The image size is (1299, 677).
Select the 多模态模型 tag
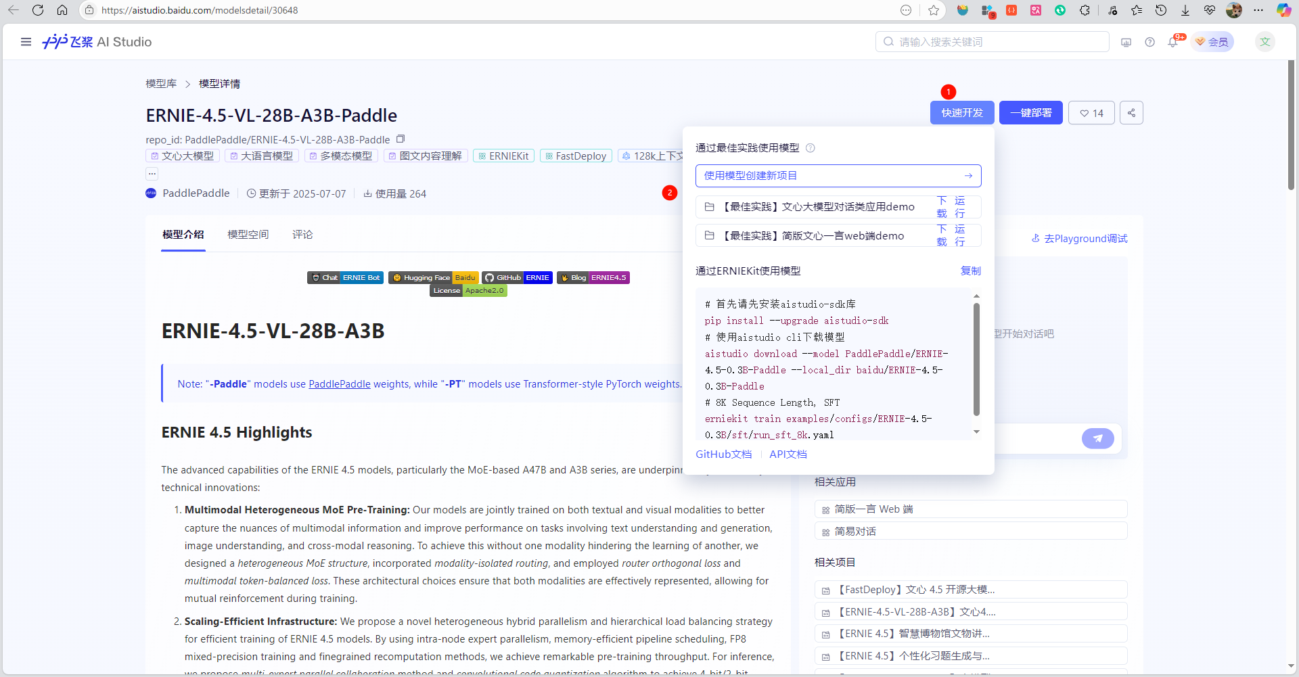click(x=341, y=156)
